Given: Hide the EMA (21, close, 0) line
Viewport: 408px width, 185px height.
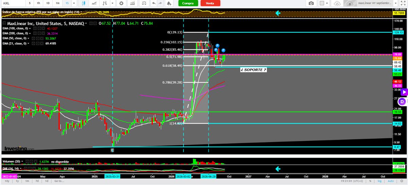Looking at the screenshot, I should click(33, 44).
